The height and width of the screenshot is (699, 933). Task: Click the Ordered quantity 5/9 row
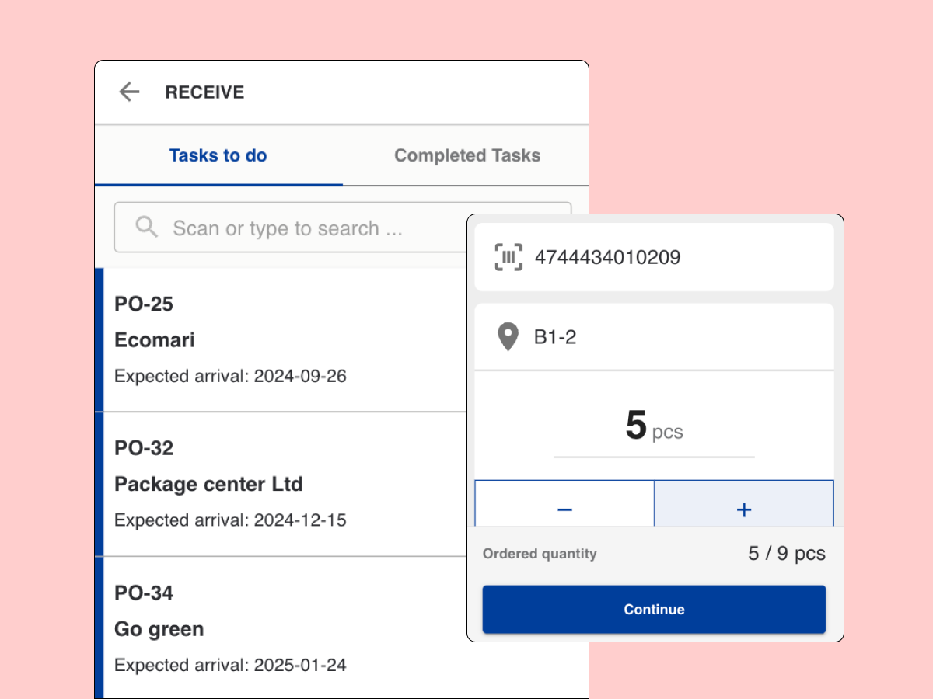pos(654,553)
